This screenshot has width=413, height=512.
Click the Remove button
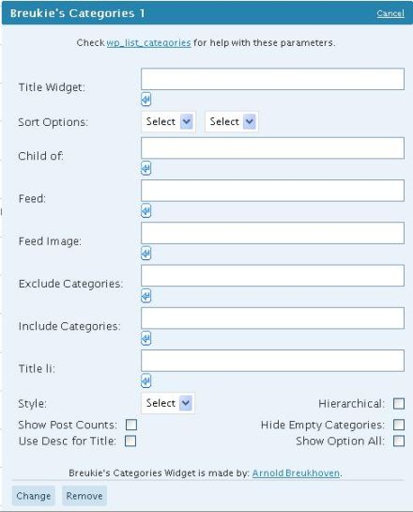point(84,496)
